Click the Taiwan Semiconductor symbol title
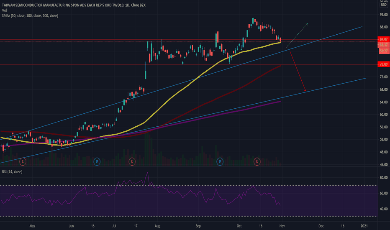This screenshot has width=390, height=230. (x=74, y=5)
